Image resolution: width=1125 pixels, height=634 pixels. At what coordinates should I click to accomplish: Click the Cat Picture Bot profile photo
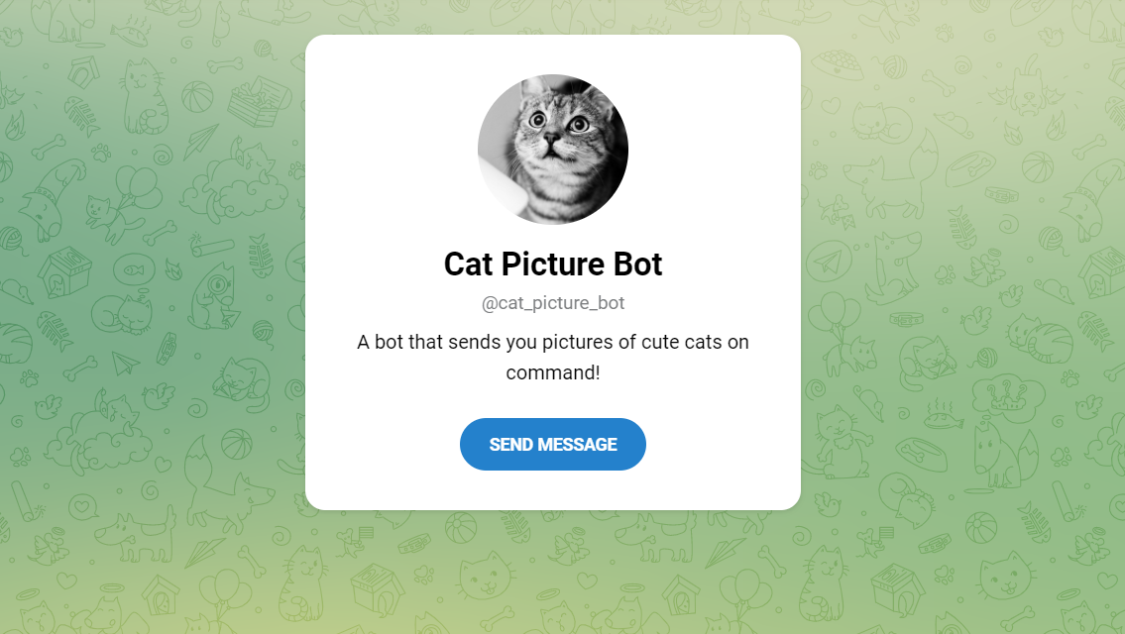coord(553,149)
